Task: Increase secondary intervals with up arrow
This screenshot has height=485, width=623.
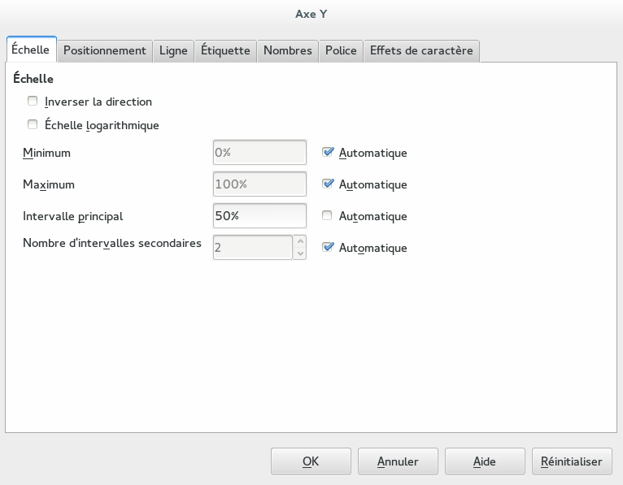Action: pyautogui.click(x=300, y=241)
